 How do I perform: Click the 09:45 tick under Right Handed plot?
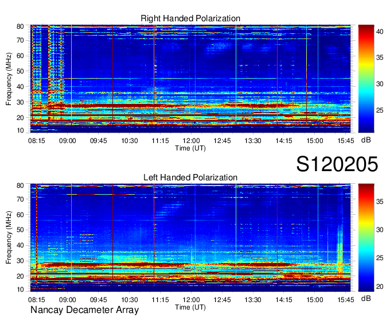pos(99,141)
